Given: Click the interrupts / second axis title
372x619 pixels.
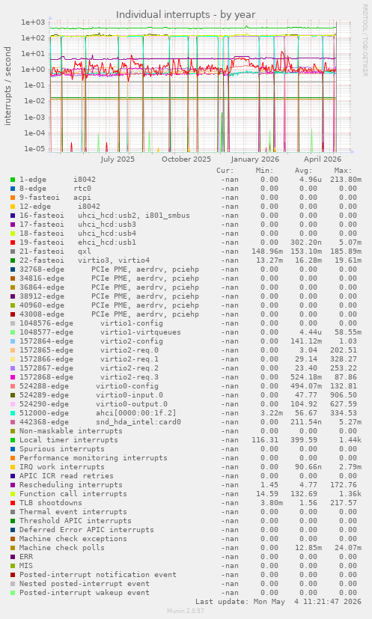Looking at the screenshot, I should 8,86.
